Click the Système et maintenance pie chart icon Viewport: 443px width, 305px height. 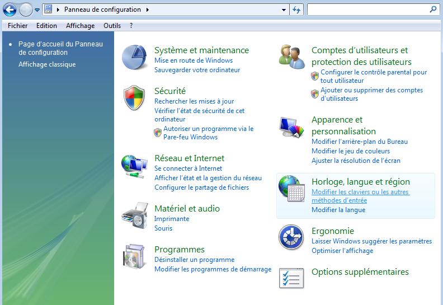[134, 57]
